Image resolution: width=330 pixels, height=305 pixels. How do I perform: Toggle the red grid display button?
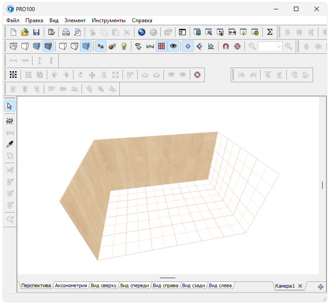(x=161, y=46)
